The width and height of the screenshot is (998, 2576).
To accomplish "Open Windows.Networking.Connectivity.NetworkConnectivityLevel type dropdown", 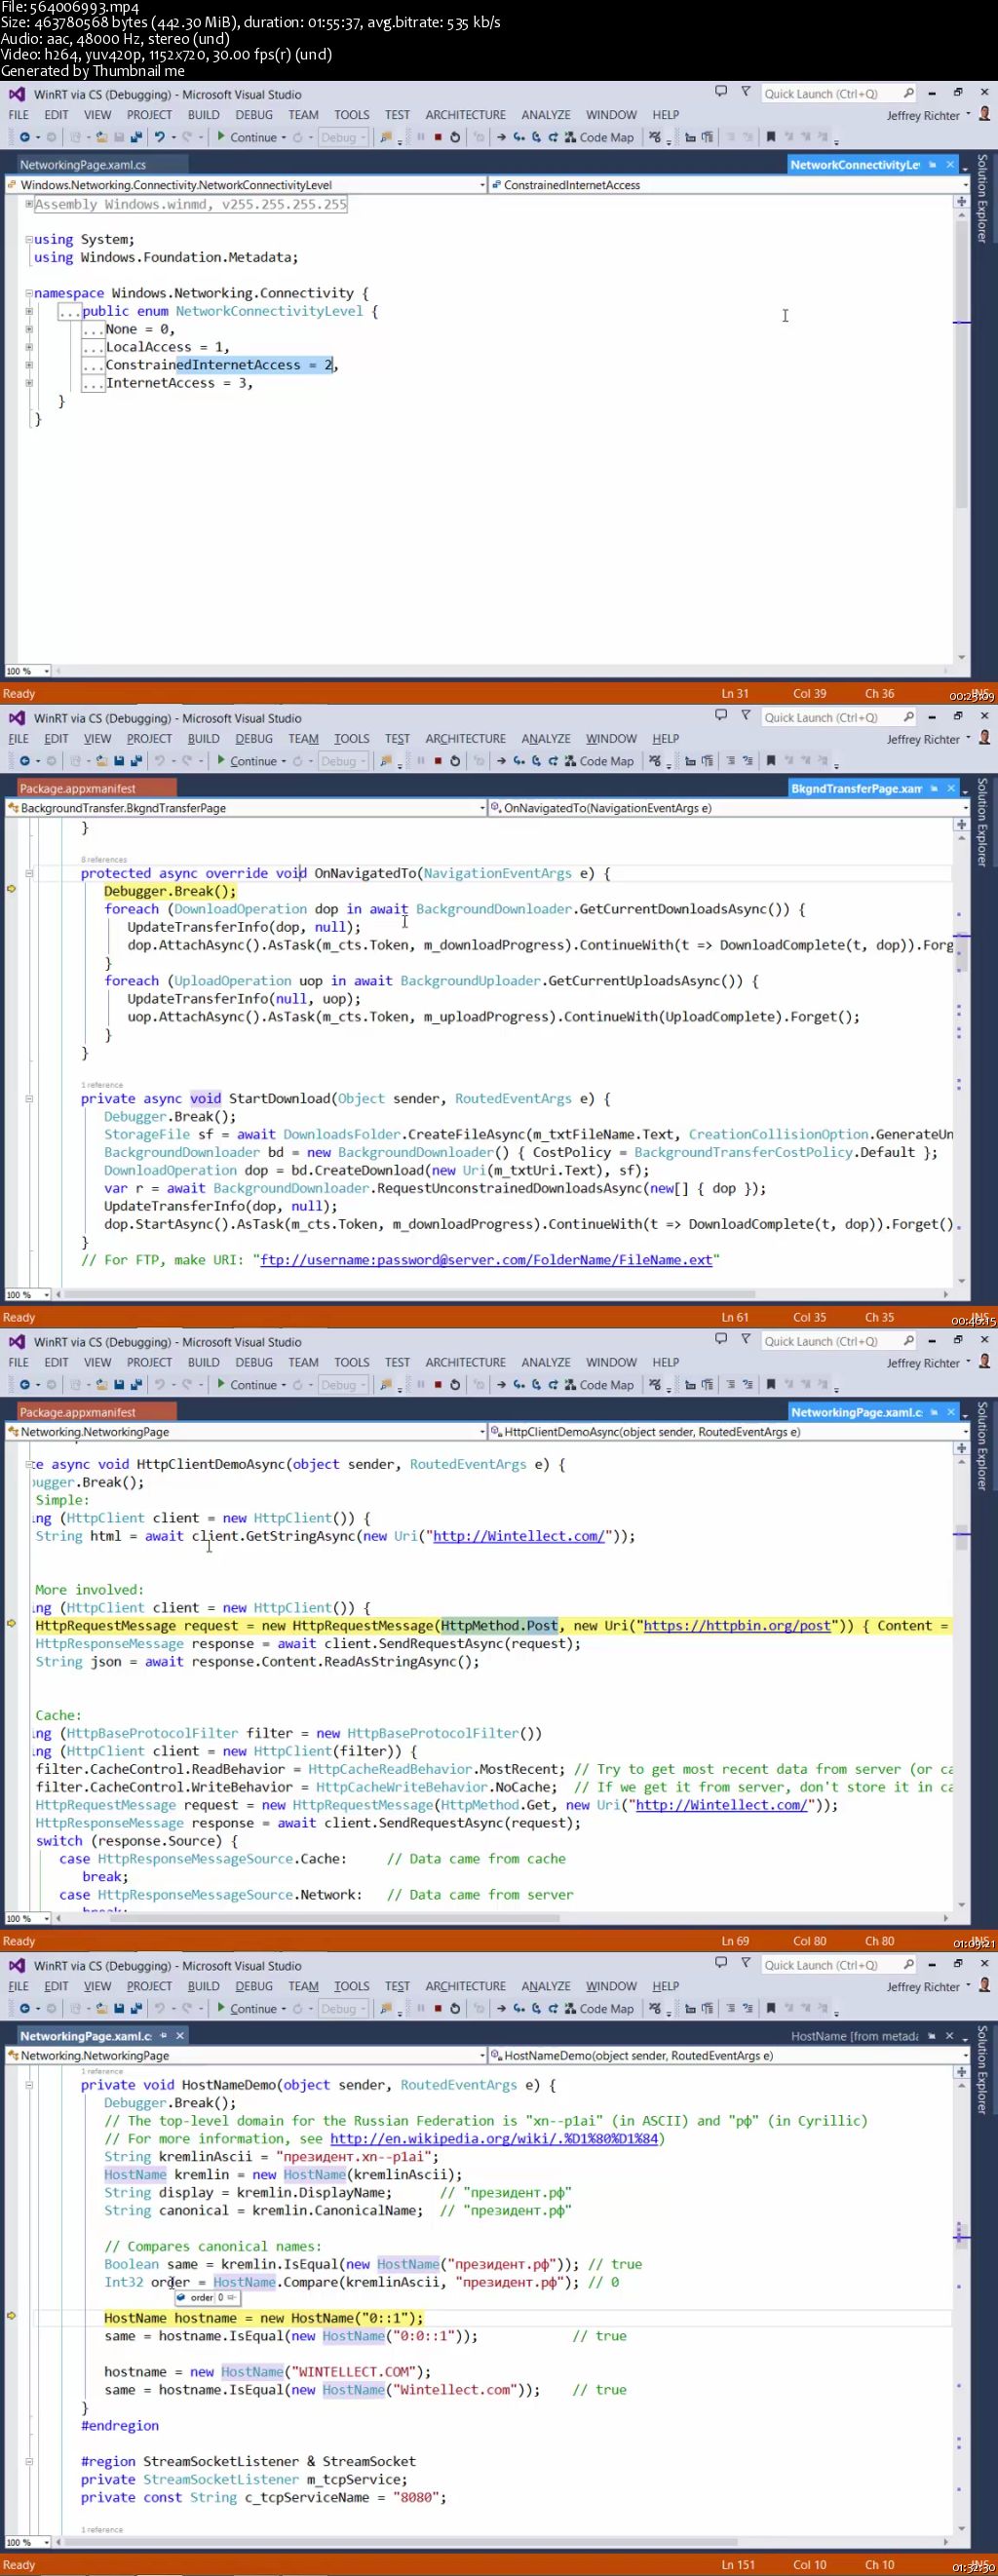I will (x=246, y=185).
